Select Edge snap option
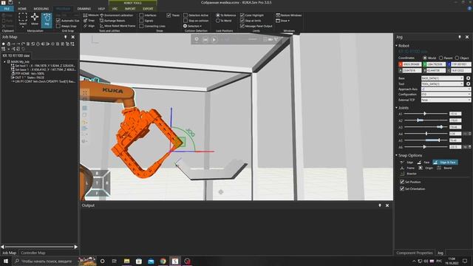This screenshot has height=266, width=473. tap(406, 163)
